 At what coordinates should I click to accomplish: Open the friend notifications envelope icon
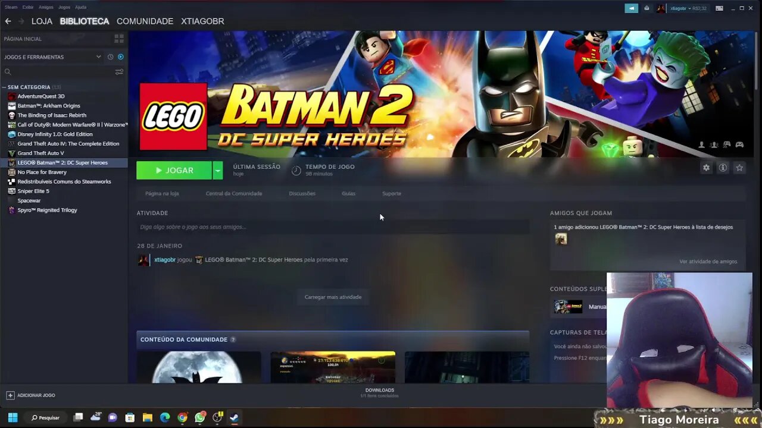(647, 8)
